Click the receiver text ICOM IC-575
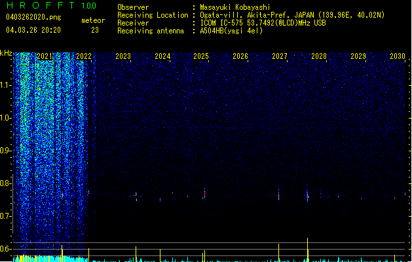The height and width of the screenshot is (262, 412). tap(222, 23)
